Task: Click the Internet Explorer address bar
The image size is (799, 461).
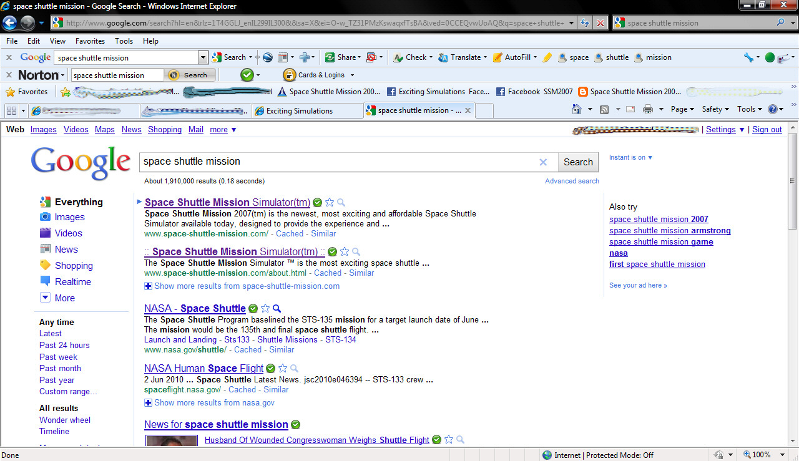Action: coord(313,23)
